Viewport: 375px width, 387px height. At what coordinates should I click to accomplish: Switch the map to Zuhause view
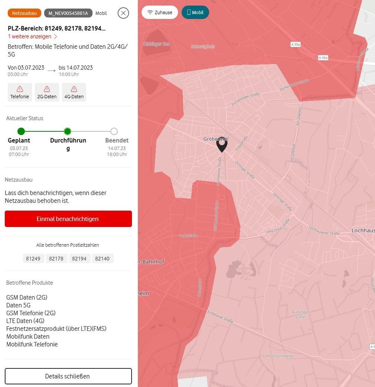tap(160, 12)
